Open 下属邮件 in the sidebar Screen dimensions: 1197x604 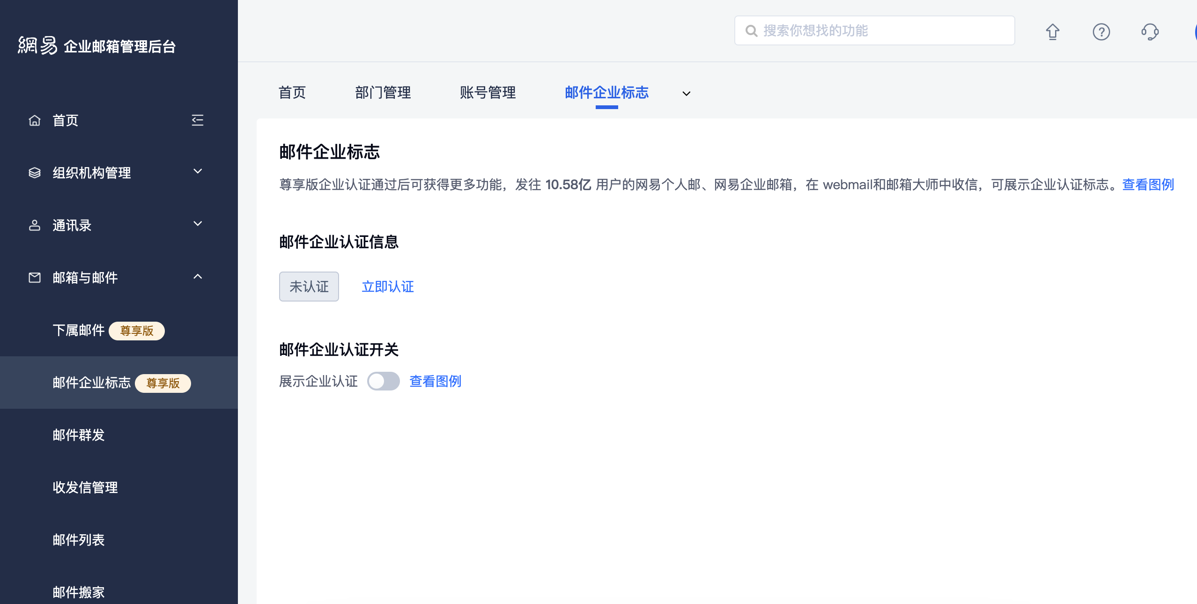pos(79,331)
